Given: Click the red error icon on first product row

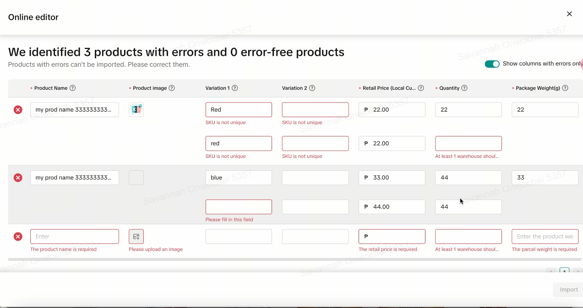Looking at the screenshot, I should 18,110.
